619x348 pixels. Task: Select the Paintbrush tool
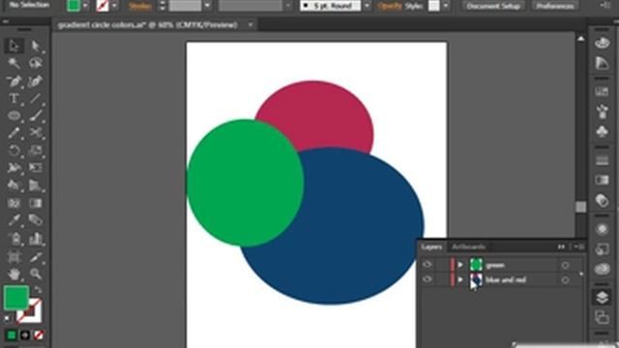click(36, 116)
